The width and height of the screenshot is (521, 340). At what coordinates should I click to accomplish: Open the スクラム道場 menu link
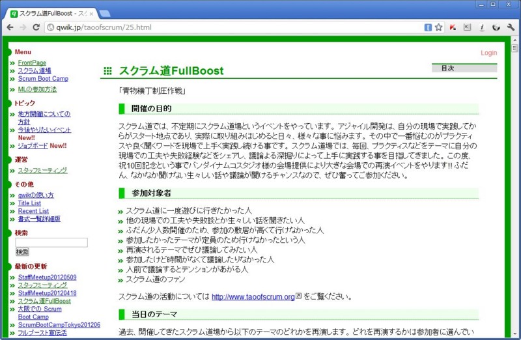pyautogui.click(x=35, y=70)
